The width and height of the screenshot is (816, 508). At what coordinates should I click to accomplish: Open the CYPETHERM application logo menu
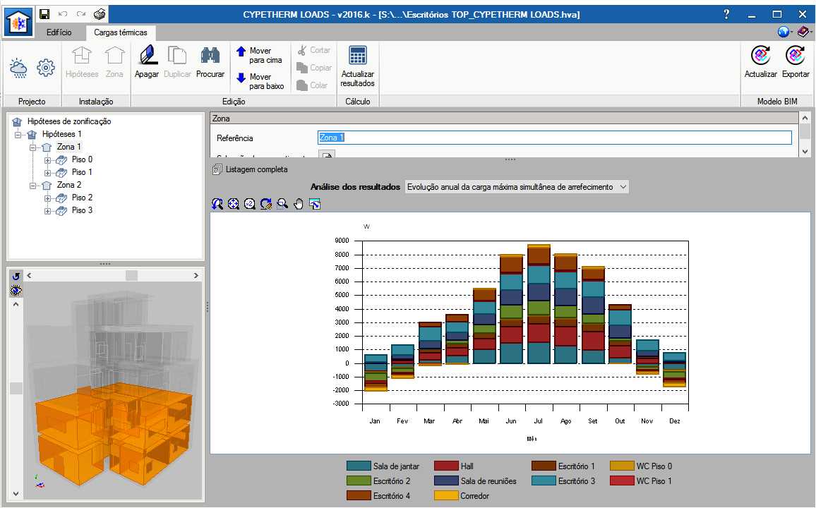point(18,23)
